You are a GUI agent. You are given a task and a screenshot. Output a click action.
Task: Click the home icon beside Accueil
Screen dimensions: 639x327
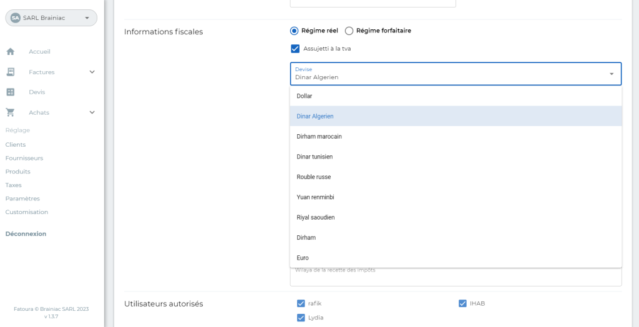coord(11,52)
